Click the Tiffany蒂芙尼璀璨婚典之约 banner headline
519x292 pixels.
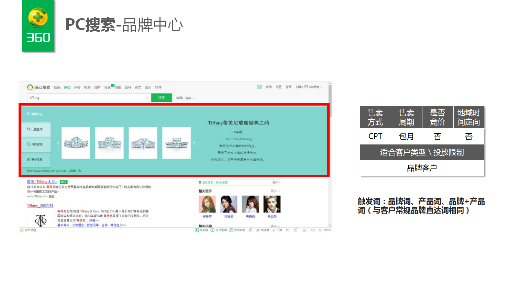[238, 123]
